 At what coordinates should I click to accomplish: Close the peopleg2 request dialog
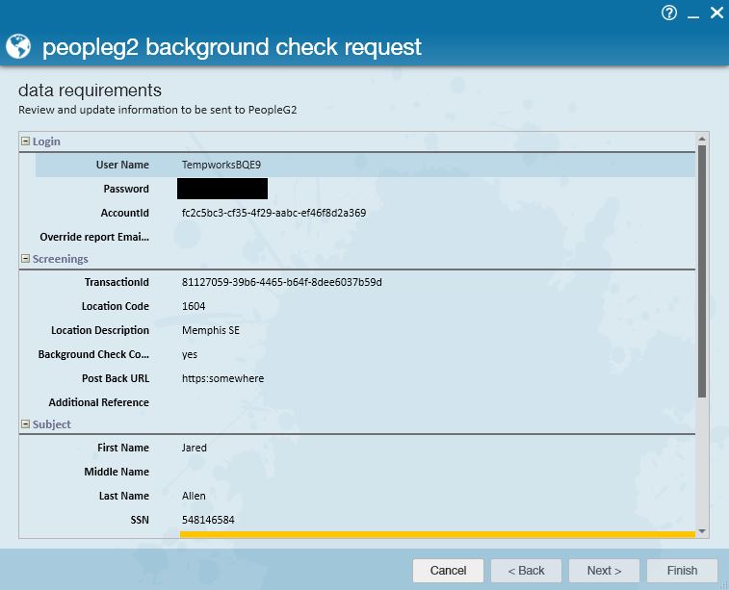716,13
